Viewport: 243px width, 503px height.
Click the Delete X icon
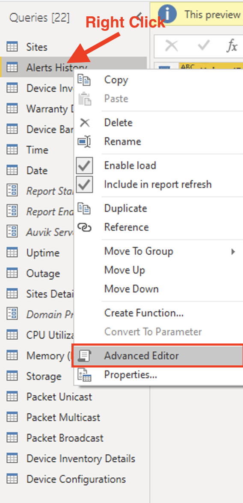85,123
